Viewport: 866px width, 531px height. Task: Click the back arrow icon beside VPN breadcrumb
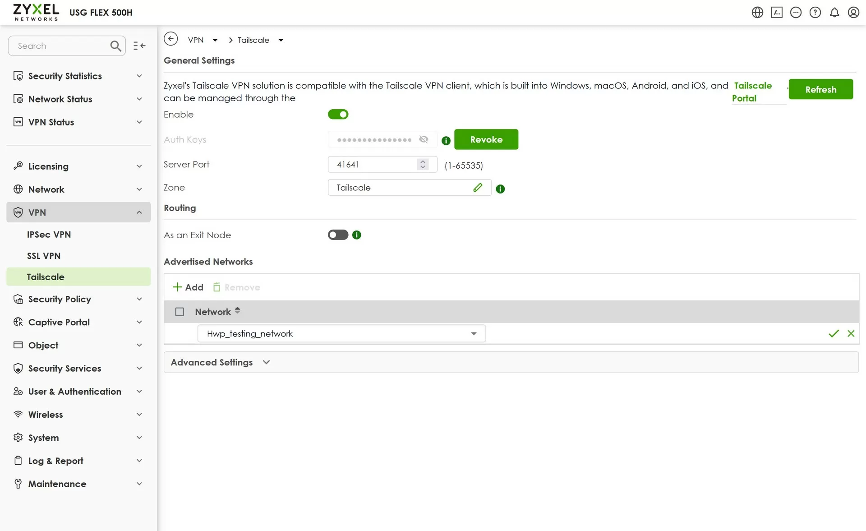click(170, 39)
